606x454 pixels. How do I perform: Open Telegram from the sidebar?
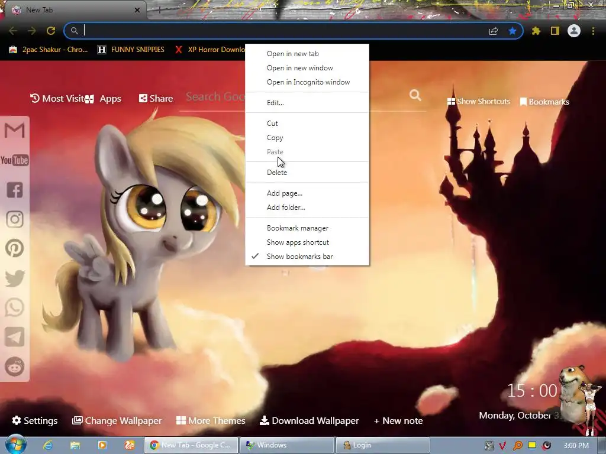[15, 337]
